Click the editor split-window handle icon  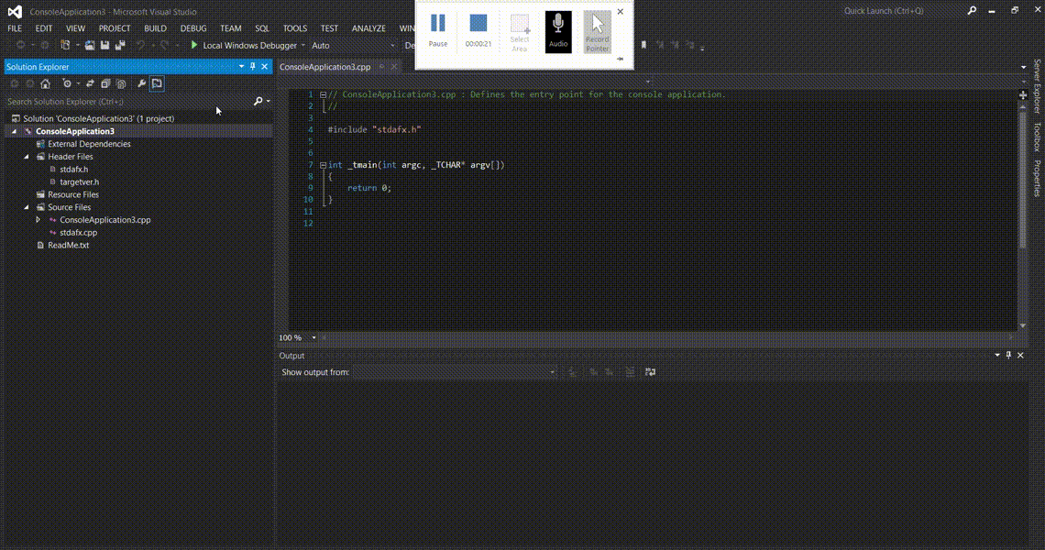pyautogui.click(x=1023, y=95)
